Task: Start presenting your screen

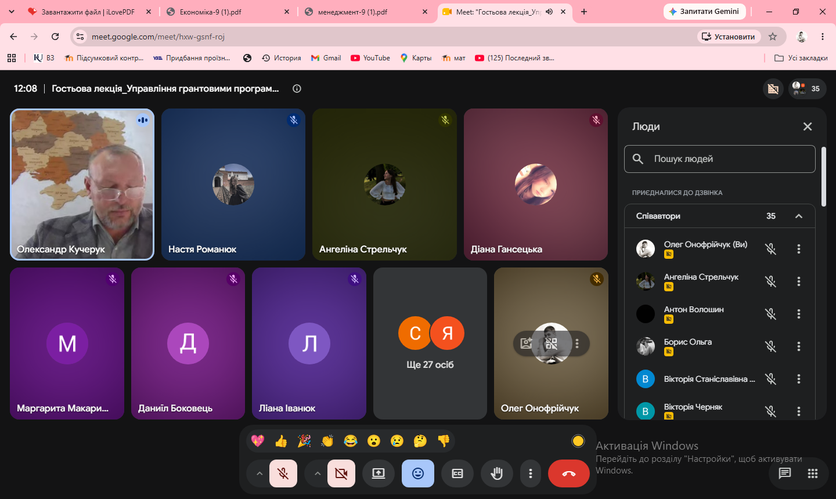Action: tap(379, 473)
